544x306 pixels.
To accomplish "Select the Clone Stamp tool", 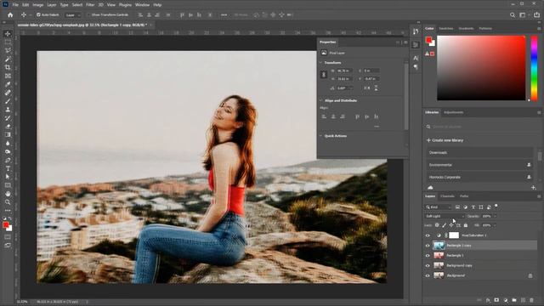I will 8,110.
